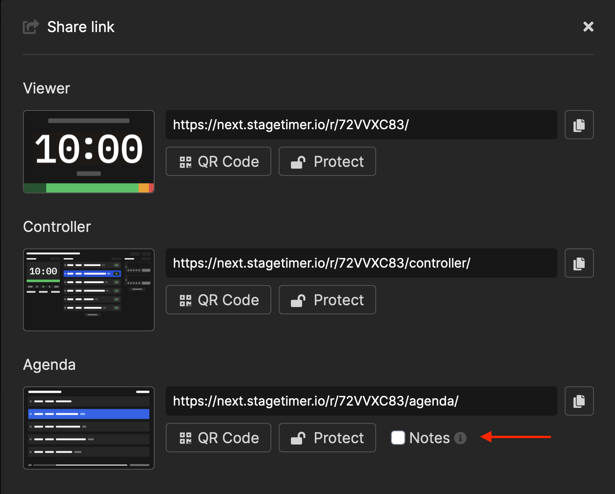This screenshot has width=615, height=494.
Task: Click the Viewer section heading
Action: (47, 88)
